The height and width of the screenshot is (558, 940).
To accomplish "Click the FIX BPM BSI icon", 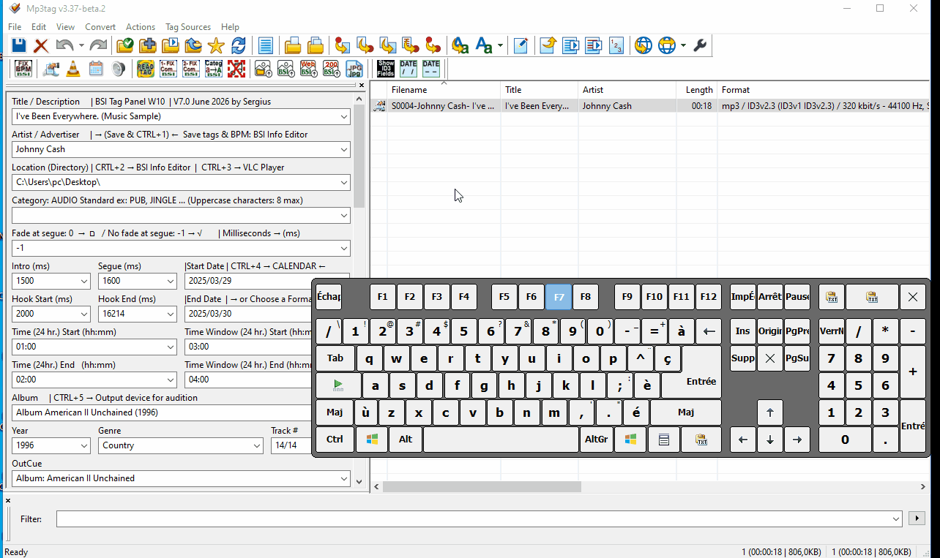I will 23,69.
